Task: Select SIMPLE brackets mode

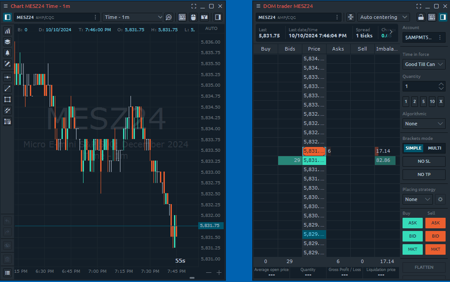Action: [x=413, y=148]
